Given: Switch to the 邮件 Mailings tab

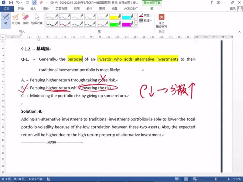Looking at the screenshot, I should click(89, 9).
